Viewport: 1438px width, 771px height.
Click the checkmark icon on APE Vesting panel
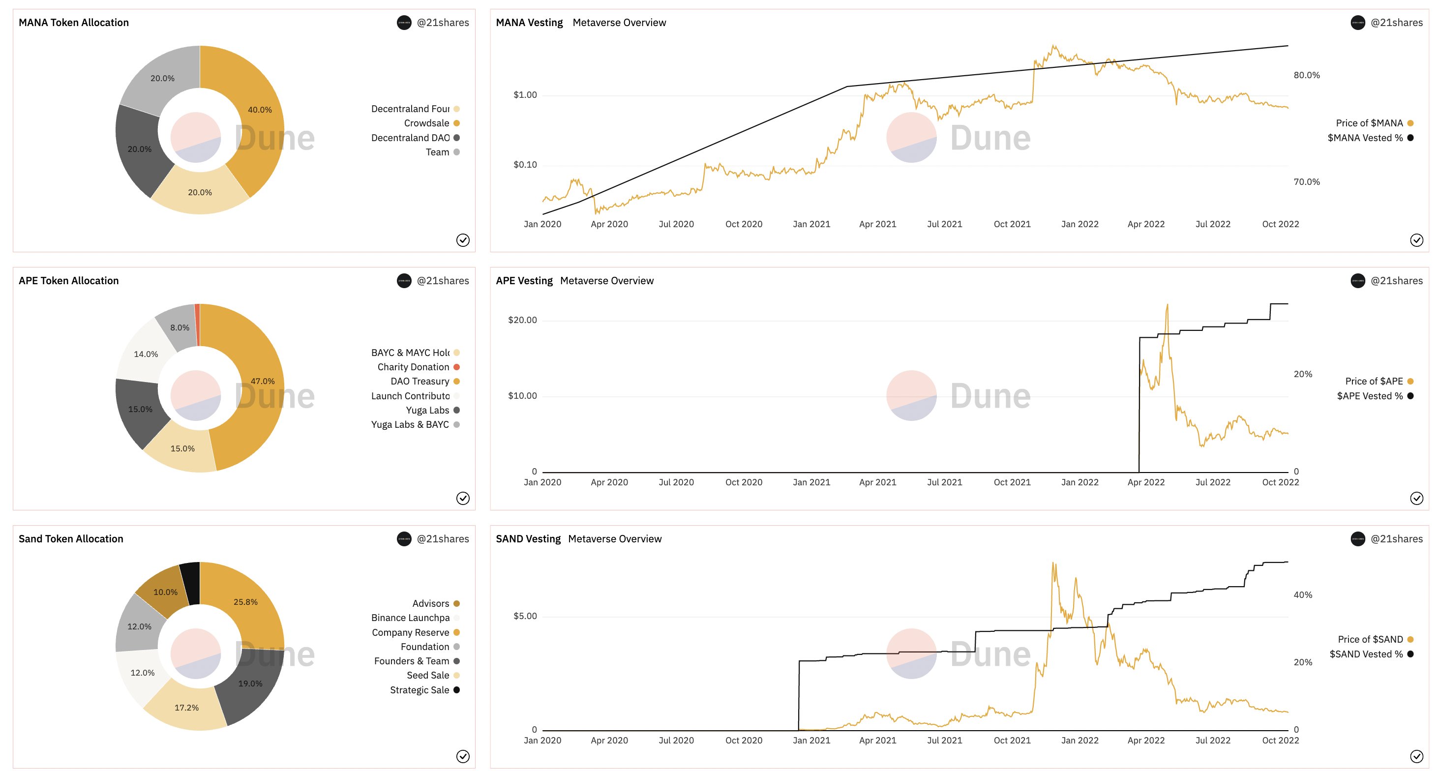pyautogui.click(x=1417, y=497)
